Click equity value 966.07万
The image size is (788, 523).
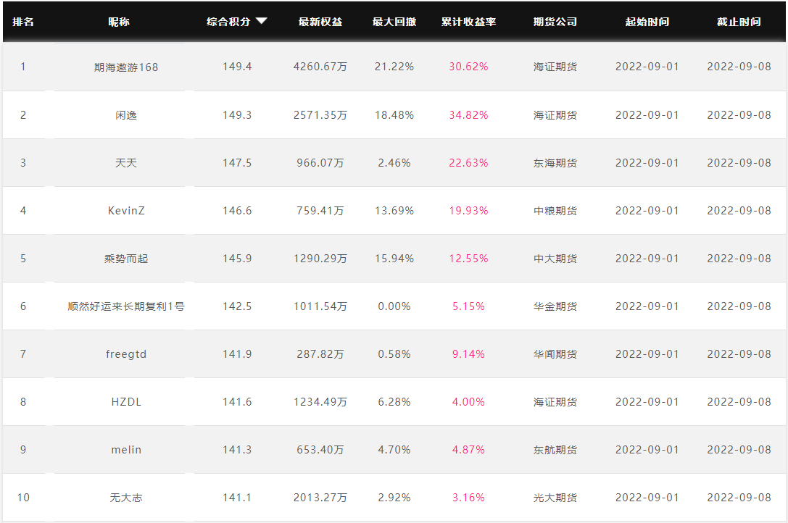[x=320, y=163]
